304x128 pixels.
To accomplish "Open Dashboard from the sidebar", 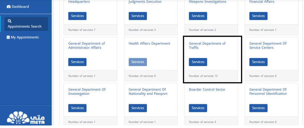I will coord(20,7).
